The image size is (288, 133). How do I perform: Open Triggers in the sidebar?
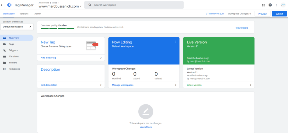[x=13, y=50]
